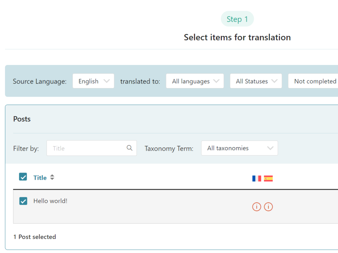
Task: Open the English source language dropdown
Action: [x=93, y=81]
